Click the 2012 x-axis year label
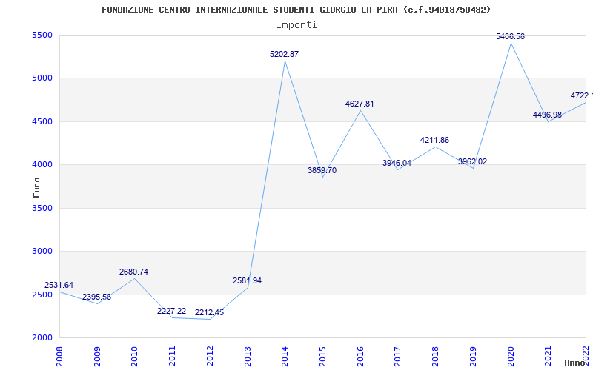 coord(210,356)
